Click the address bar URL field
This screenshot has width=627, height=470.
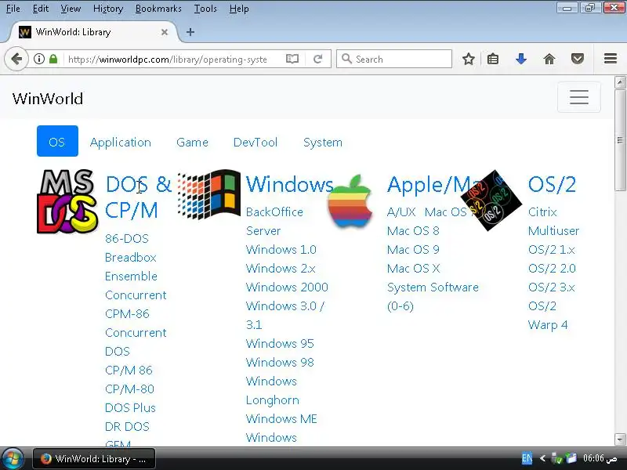click(x=168, y=60)
